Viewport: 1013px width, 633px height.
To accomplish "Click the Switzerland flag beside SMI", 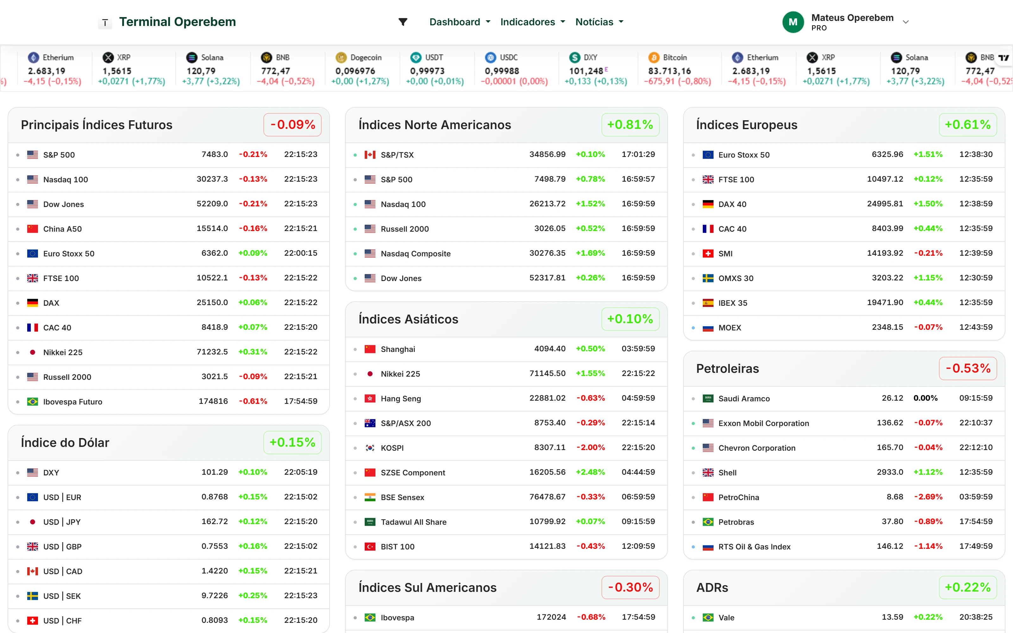I will coord(708,253).
